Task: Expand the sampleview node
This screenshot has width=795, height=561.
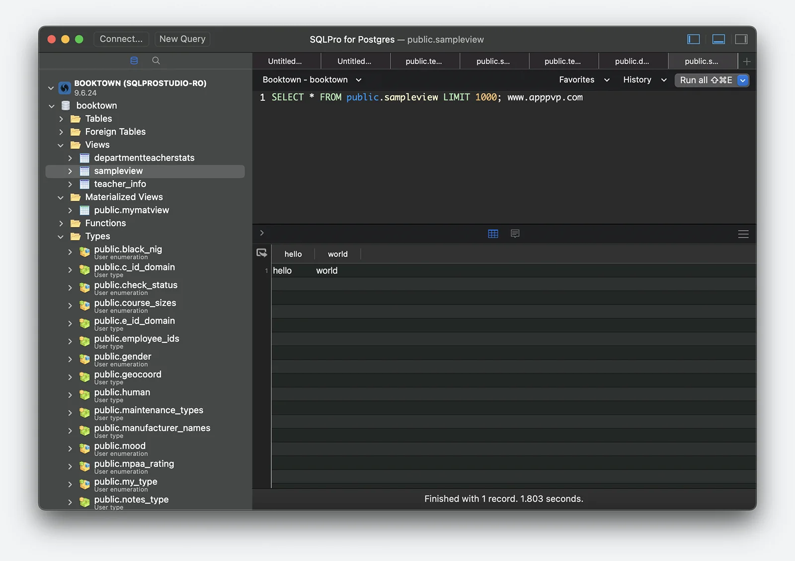Action: point(70,171)
